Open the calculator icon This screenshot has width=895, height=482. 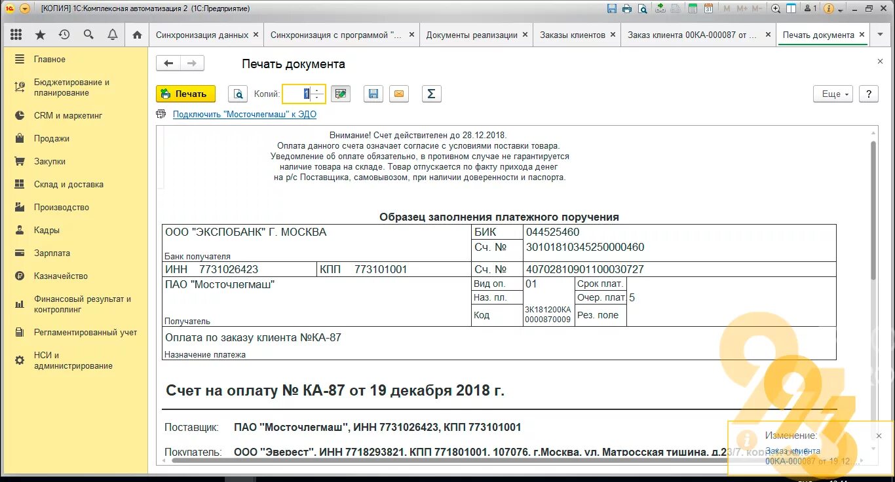(x=693, y=9)
